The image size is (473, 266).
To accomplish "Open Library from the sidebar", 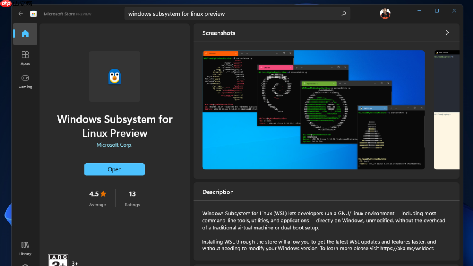I will point(25,248).
